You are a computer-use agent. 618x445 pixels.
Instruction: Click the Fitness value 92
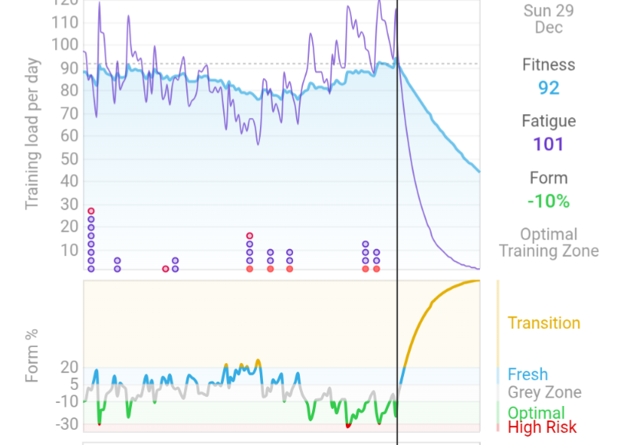click(548, 88)
